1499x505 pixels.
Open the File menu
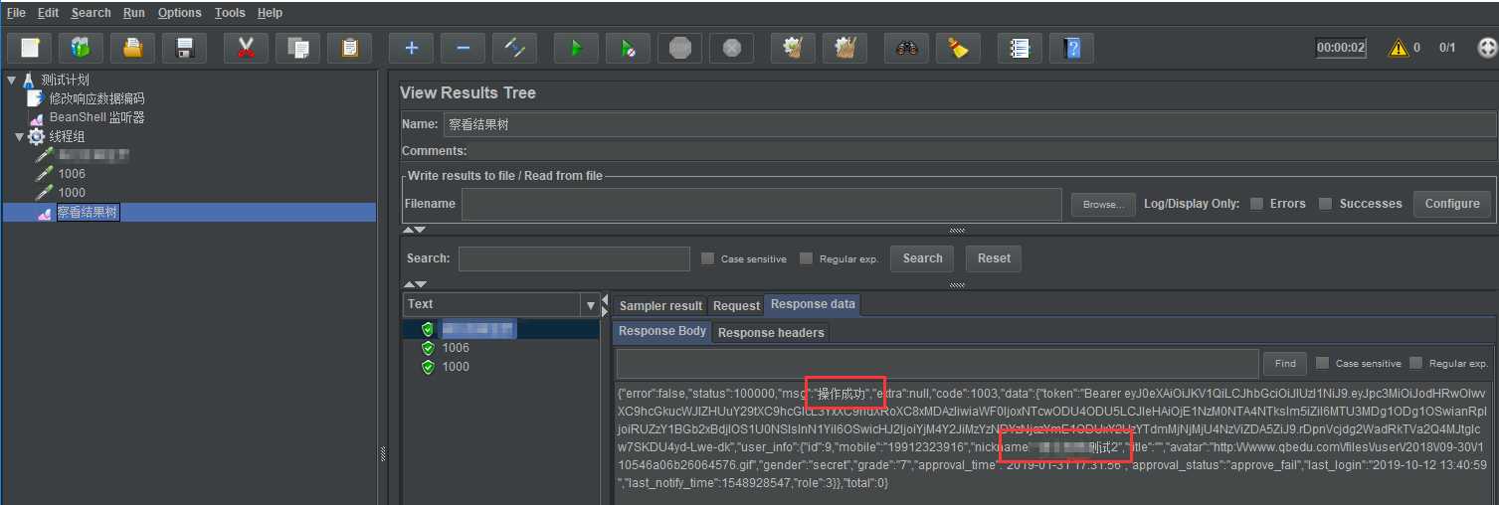coord(16,13)
